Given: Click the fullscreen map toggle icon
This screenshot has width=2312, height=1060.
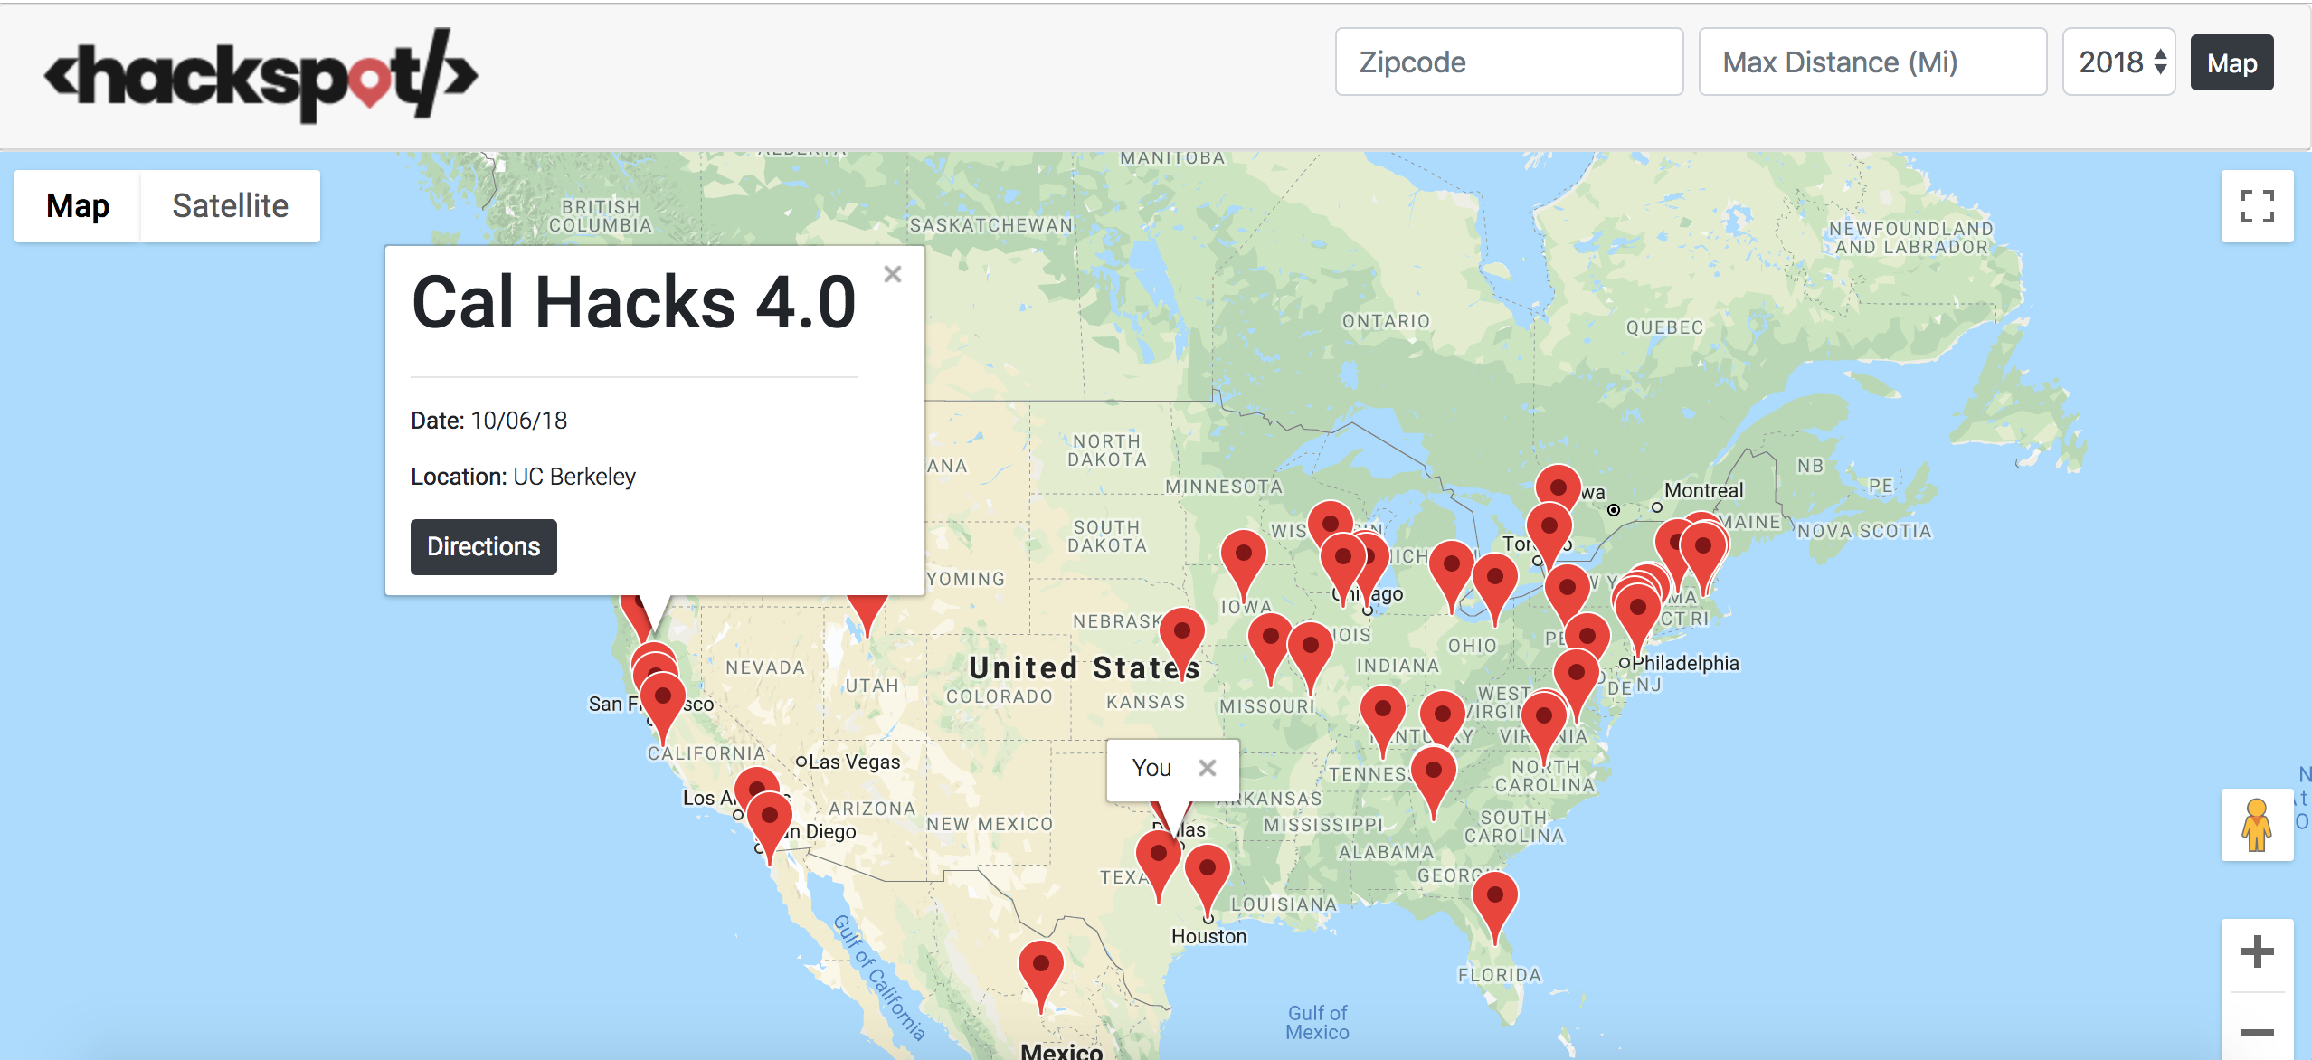Looking at the screenshot, I should 2257,206.
